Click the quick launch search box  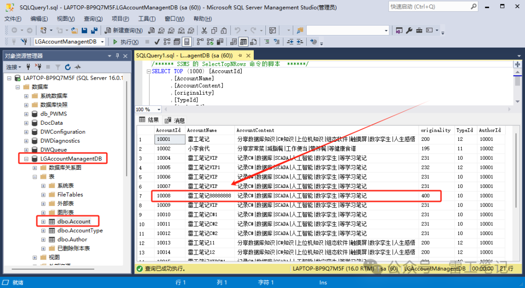pos(433,6)
